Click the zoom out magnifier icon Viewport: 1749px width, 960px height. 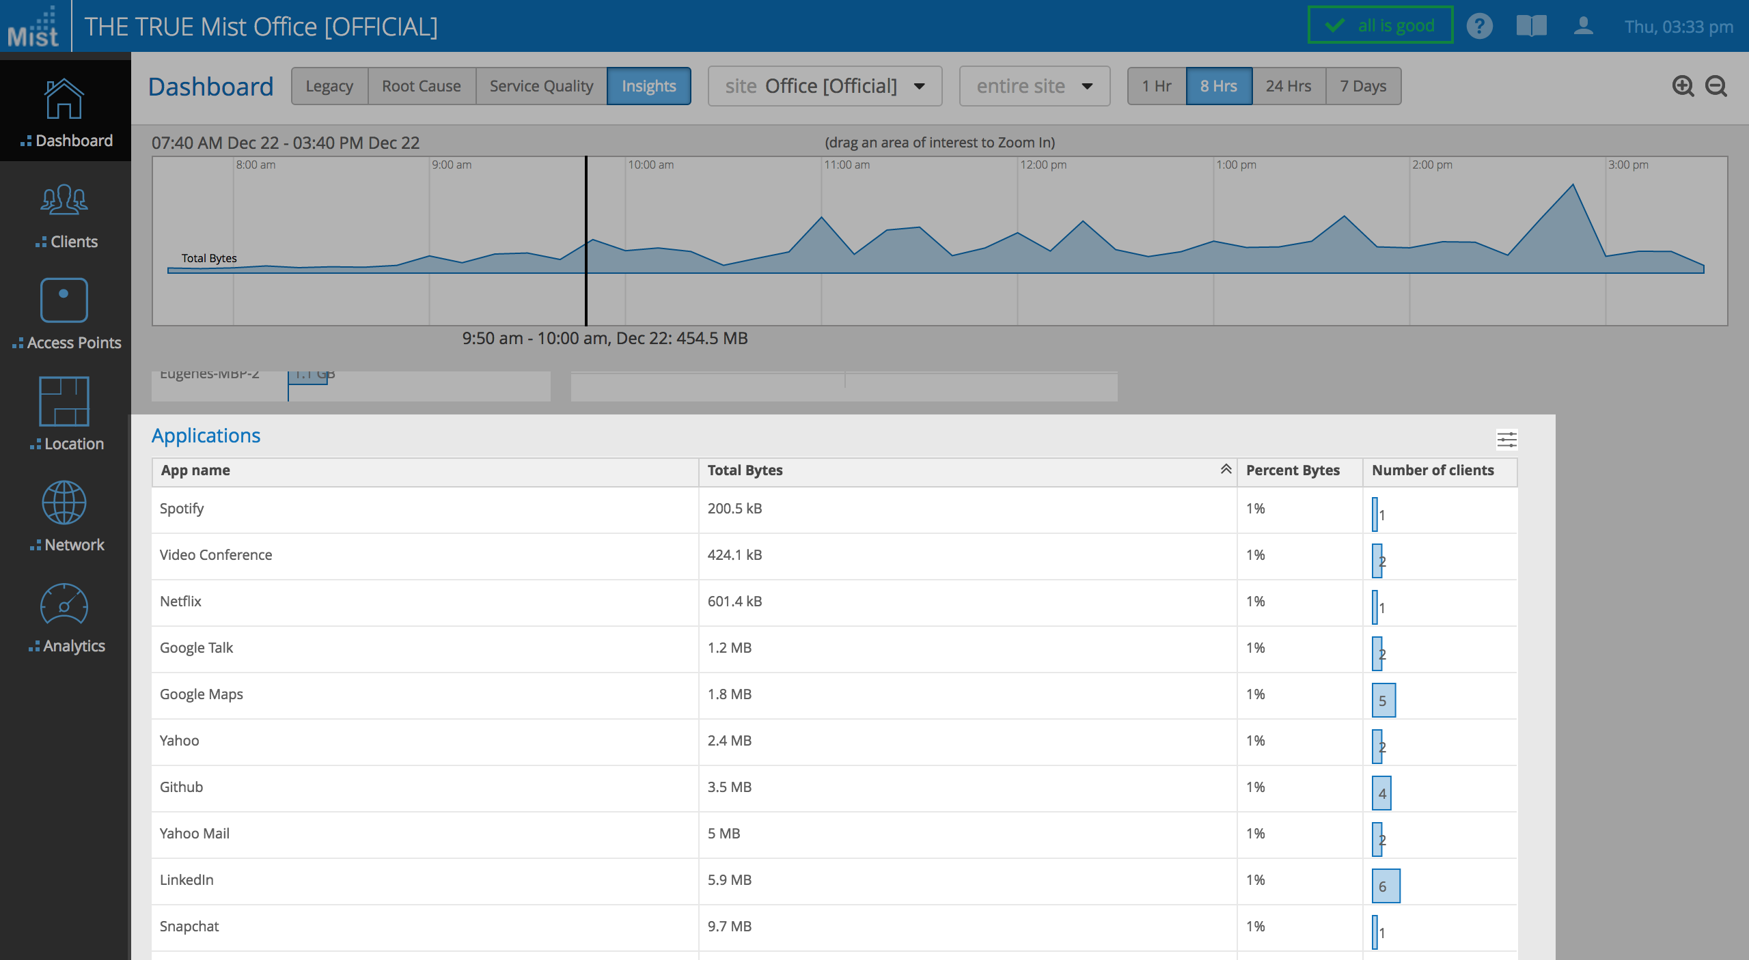(1716, 87)
